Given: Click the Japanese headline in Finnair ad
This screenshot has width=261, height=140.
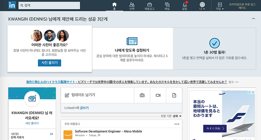Looking at the screenshot, I should click(207, 109).
